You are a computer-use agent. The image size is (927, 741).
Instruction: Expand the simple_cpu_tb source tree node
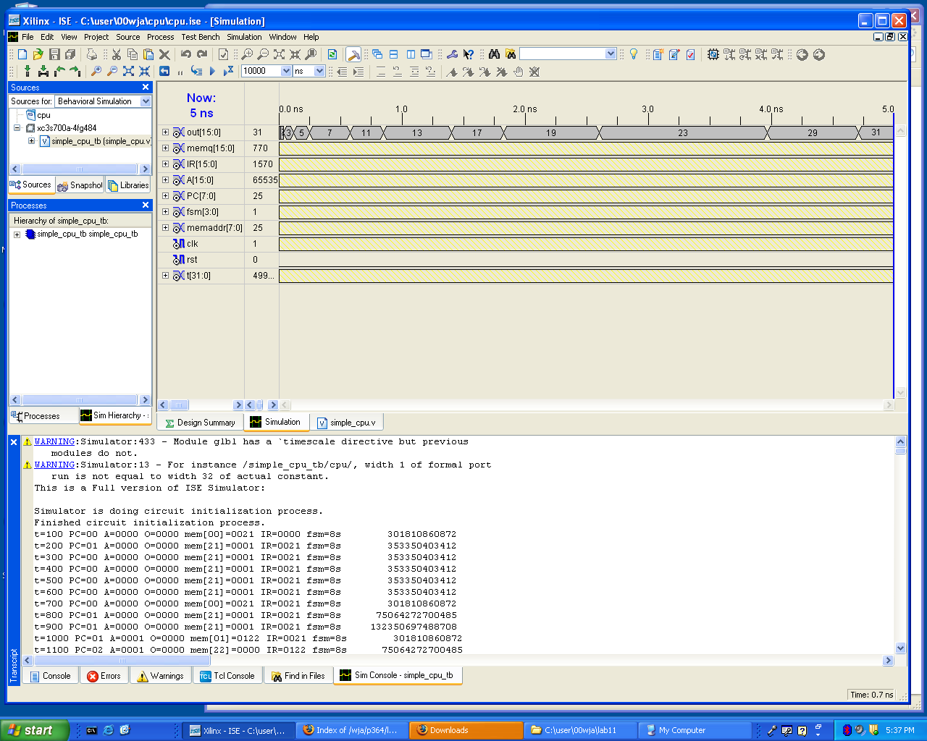pyautogui.click(x=31, y=141)
